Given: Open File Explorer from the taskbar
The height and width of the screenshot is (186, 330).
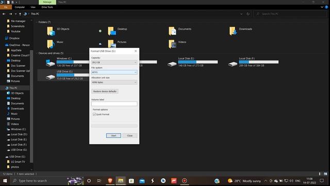Looking at the screenshot, I should click(x=121, y=181).
